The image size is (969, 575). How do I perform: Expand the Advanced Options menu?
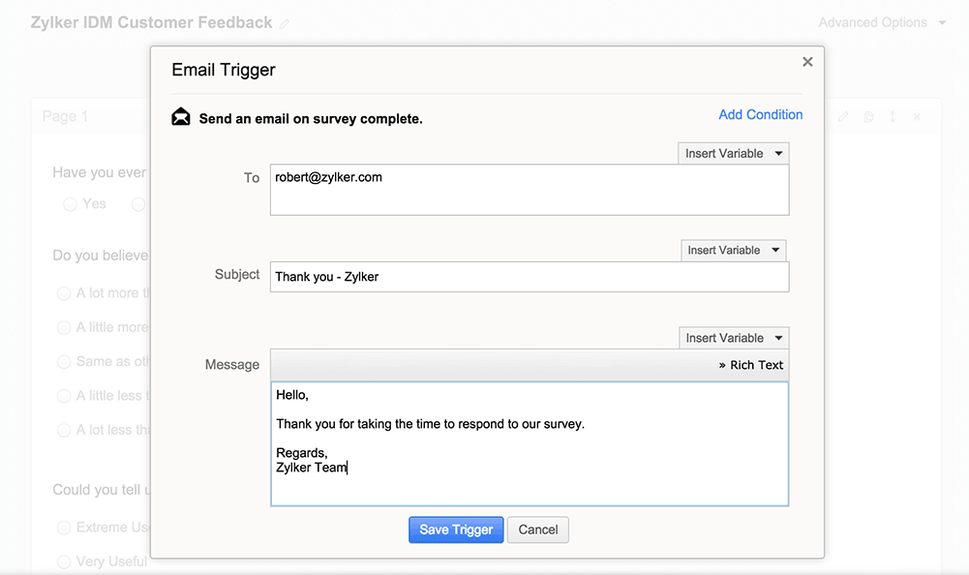click(x=882, y=23)
